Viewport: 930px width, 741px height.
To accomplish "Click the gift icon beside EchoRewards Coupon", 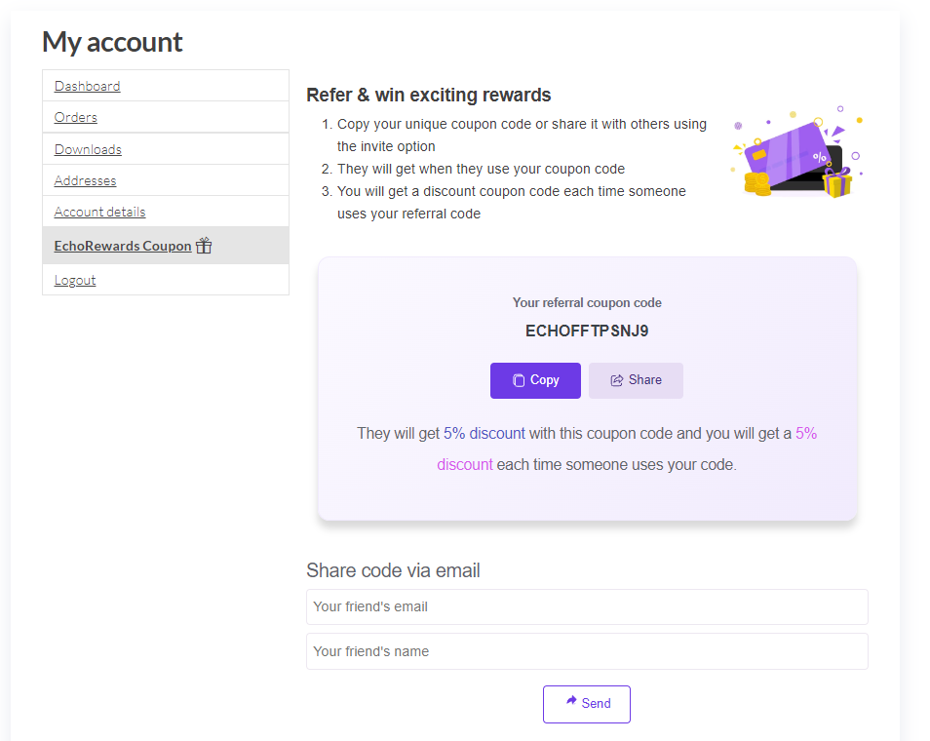I will pyautogui.click(x=204, y=246).
